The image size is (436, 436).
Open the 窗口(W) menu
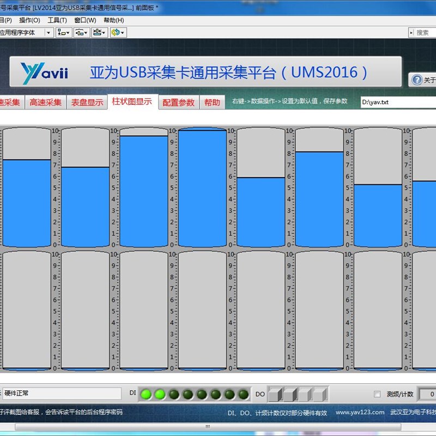(85, 20)
